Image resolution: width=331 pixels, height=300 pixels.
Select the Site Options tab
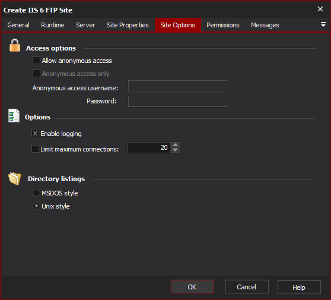point(178,25)
